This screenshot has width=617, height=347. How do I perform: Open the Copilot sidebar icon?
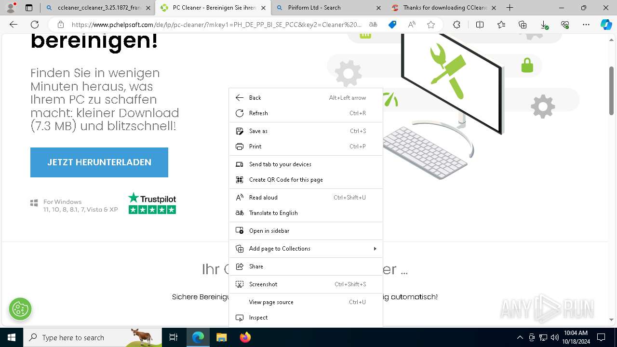pyautogui.click(x=606, y=25)
